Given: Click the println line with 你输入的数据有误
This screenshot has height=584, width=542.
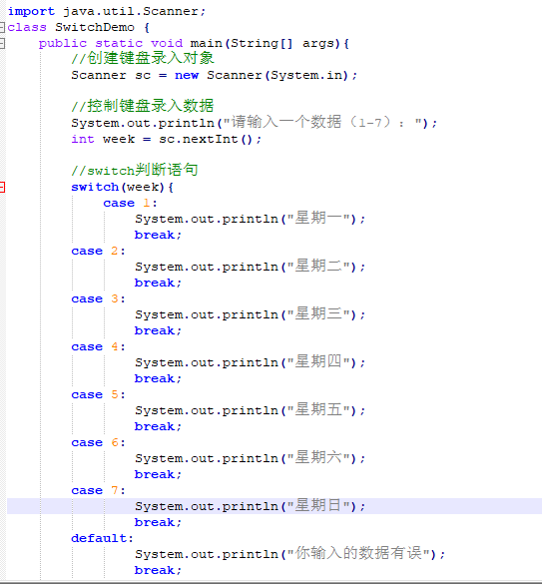Looking at the screenshot, I should [289, 554].
